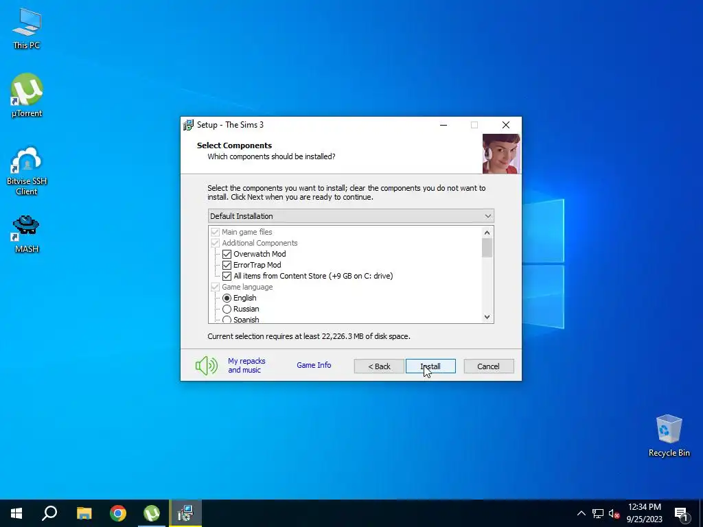Open the notification center icon
Screen dimensions: 703x527
[x=681, y=513]
